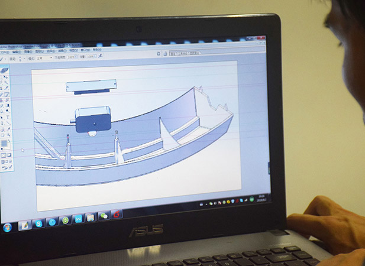Open the brush preset picker dropdown
Image resolution: width=365 pixels, height=266 pixels.
point(24,59)
